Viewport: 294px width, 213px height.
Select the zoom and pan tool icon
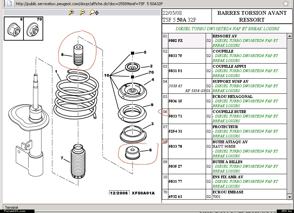coord(94,12)
